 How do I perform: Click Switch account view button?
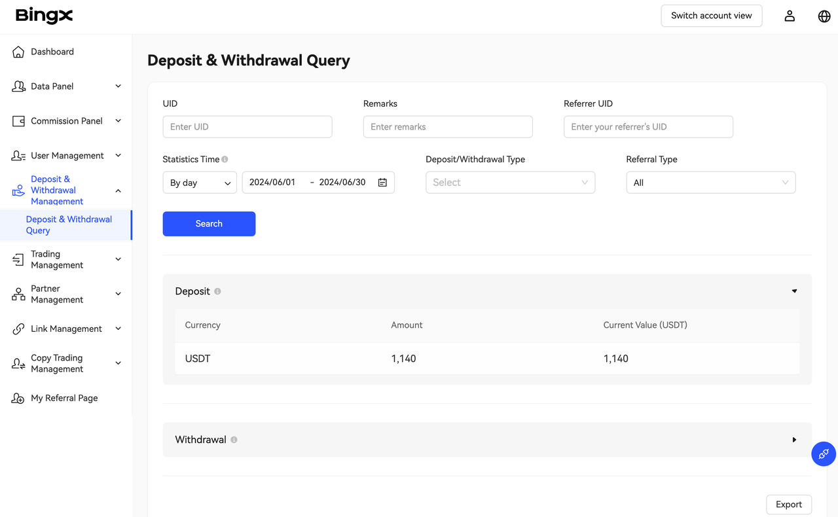711,16
